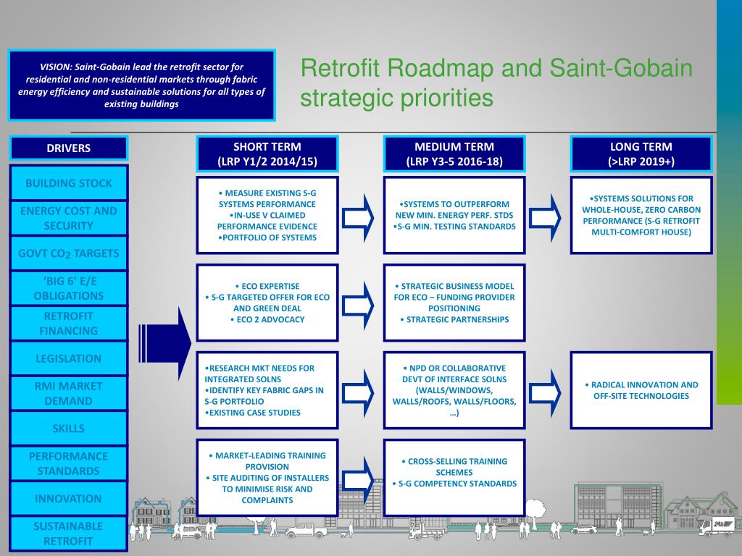Select the SKILLS driver box
Viewport: 742px width, 556px height.
pyautogui.click(x=69, y=429)
